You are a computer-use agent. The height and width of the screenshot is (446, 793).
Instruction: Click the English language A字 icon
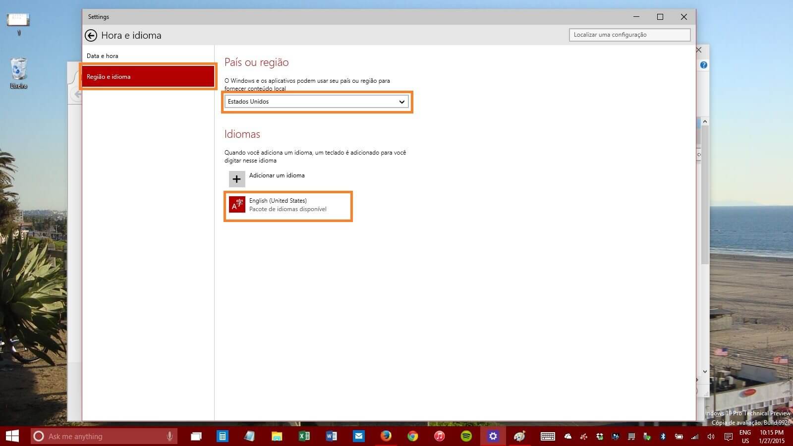237,204
